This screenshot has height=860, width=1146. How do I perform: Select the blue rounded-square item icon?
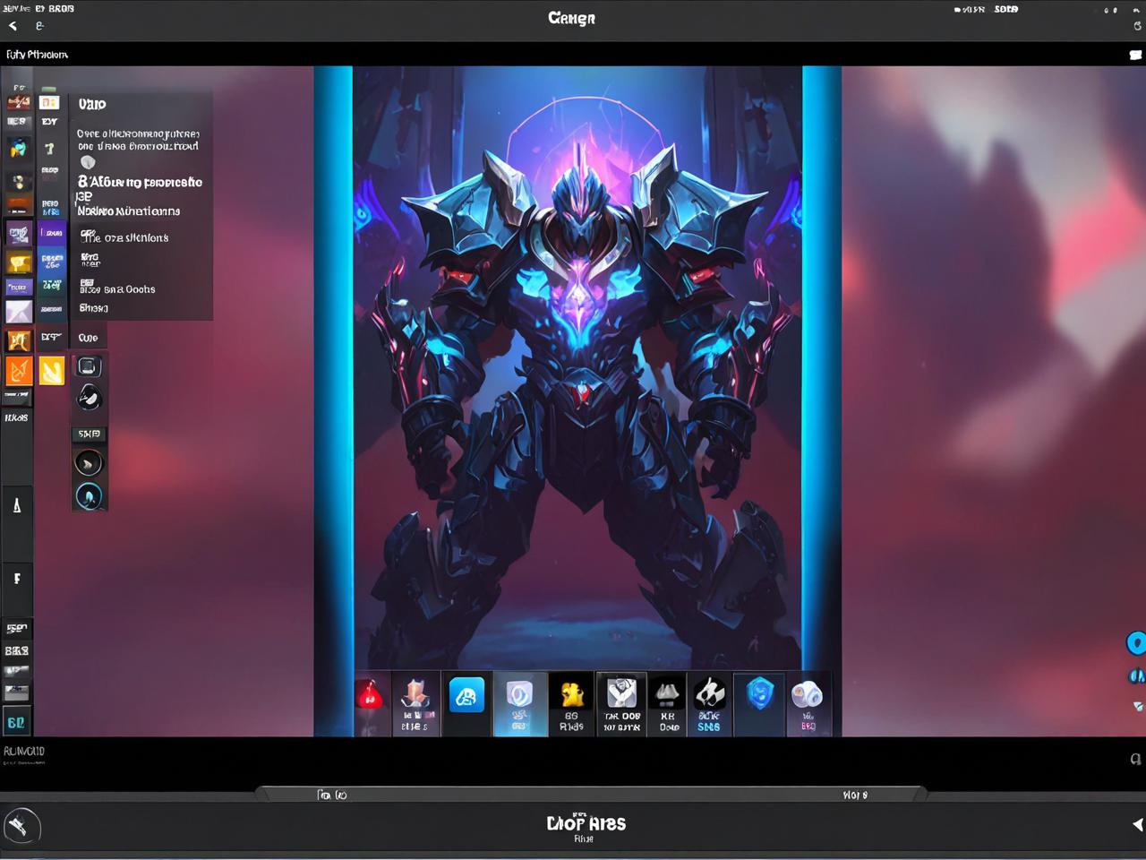pyautogui.click(x=466, y=695)
